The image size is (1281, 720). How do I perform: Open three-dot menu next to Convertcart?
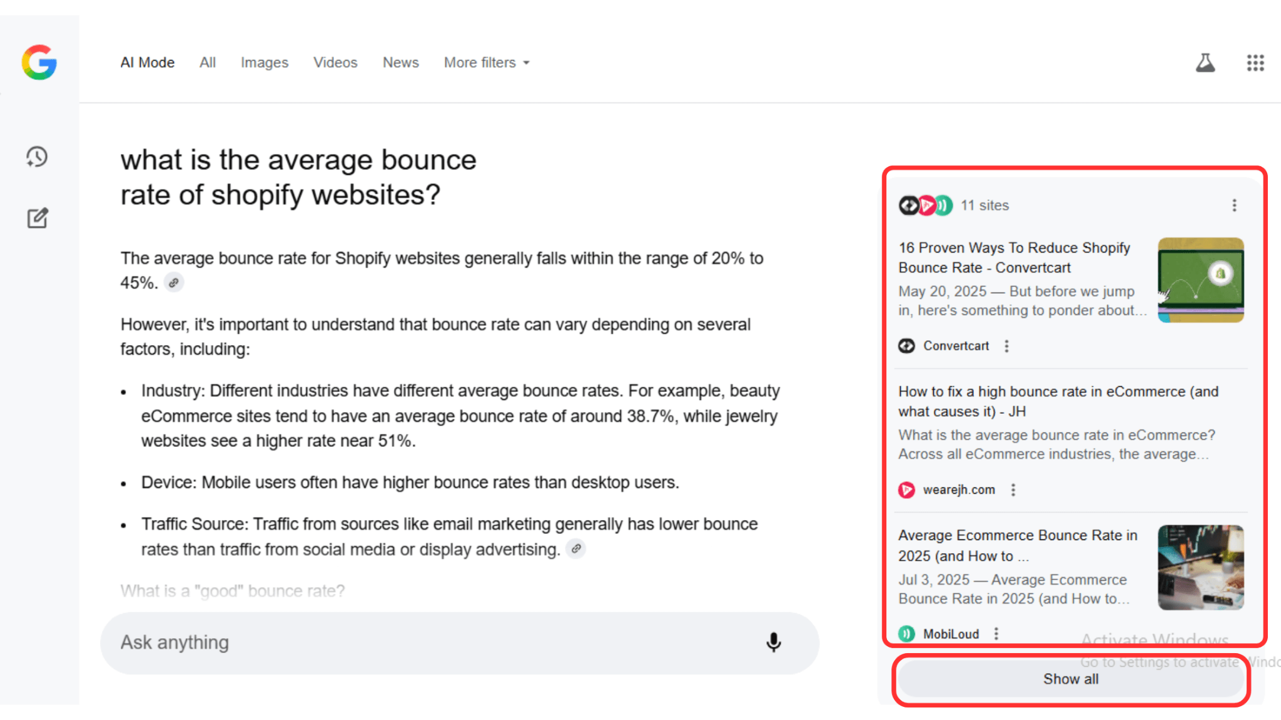[x=1006, y=346]
